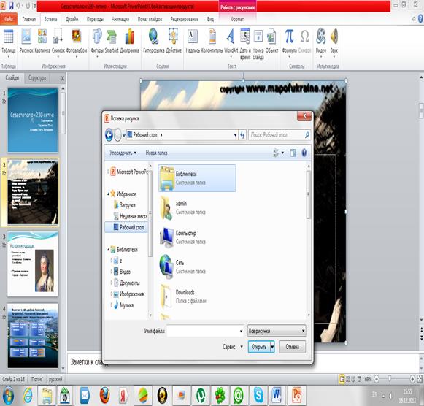Expand the Документы library node
This screenshot has height=406, width=424.
click(x=111, y=283)
